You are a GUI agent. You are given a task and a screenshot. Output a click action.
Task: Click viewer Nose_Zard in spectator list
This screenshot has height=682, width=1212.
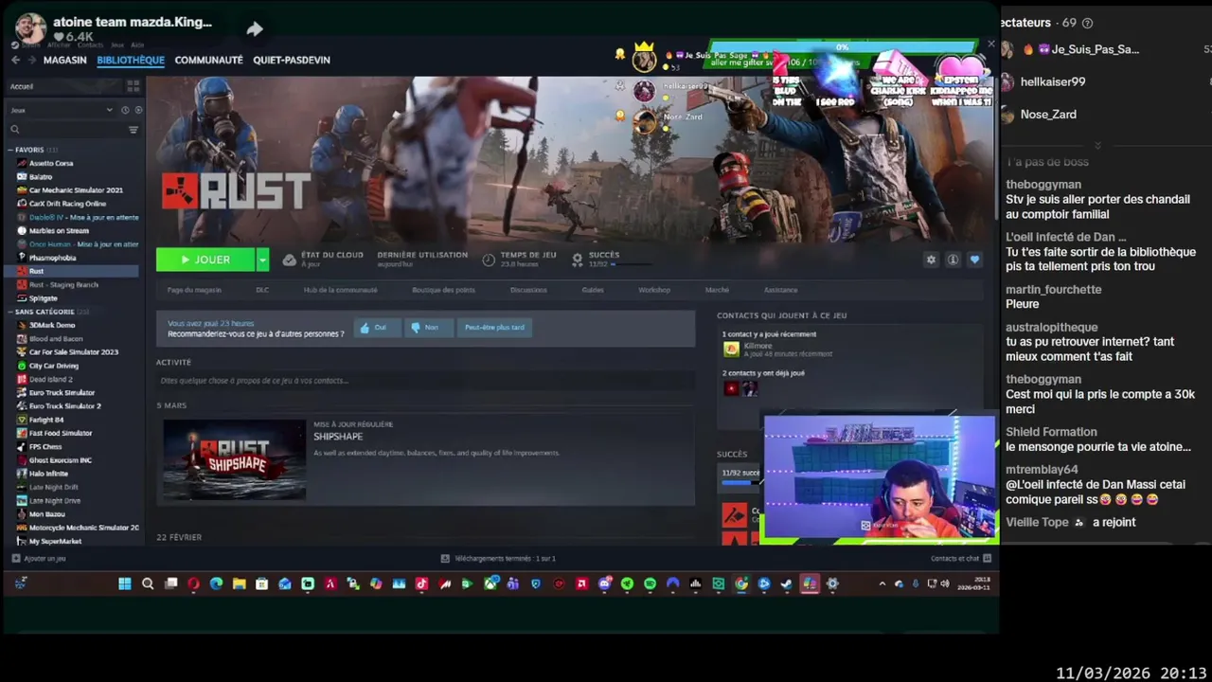coord(1048,115)
